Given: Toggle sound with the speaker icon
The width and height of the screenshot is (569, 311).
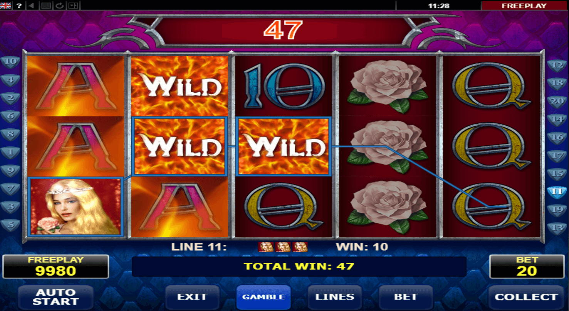Looking at the screenshot, I should pos(32,5).
